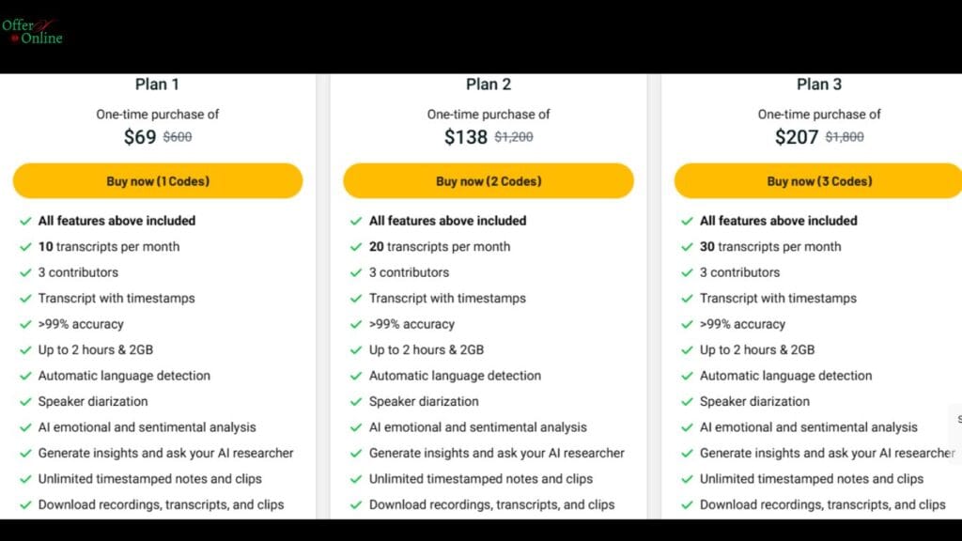Viewport: 962px width, 541px height.
Task: Click the crossed-out $1,200 price
Action: [x=514, y=137]
